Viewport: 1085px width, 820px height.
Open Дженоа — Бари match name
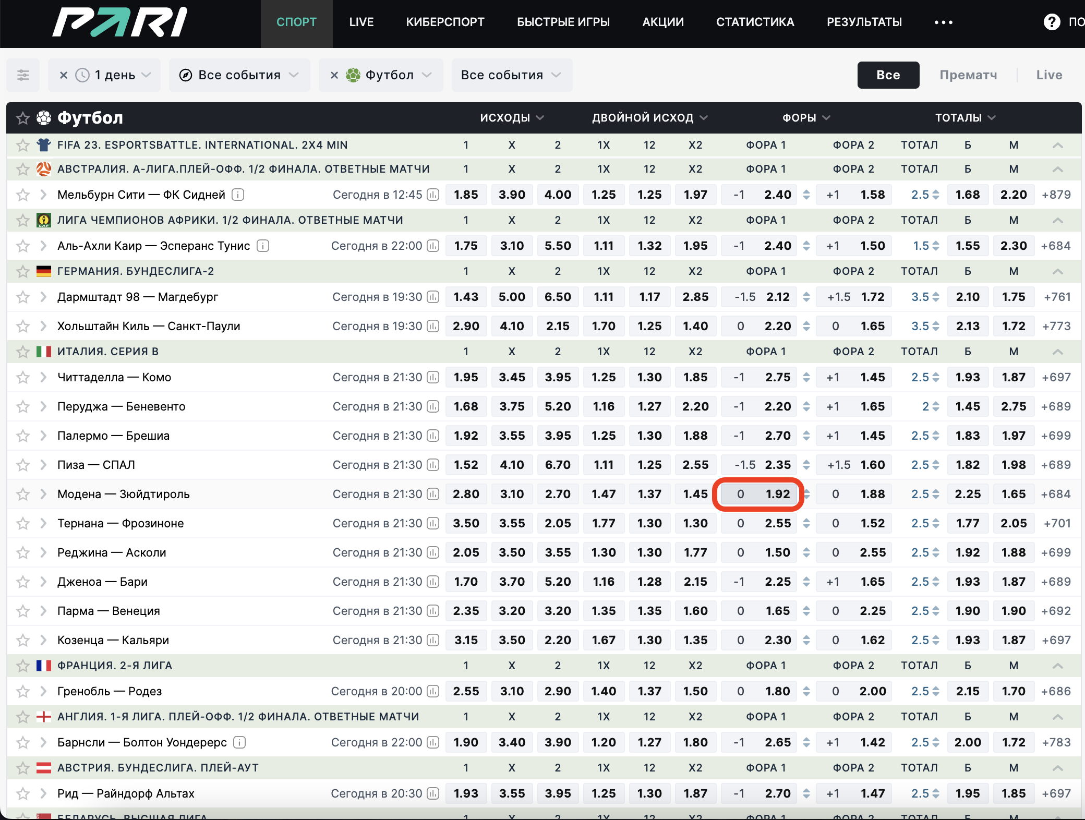(x=102, y=582)
